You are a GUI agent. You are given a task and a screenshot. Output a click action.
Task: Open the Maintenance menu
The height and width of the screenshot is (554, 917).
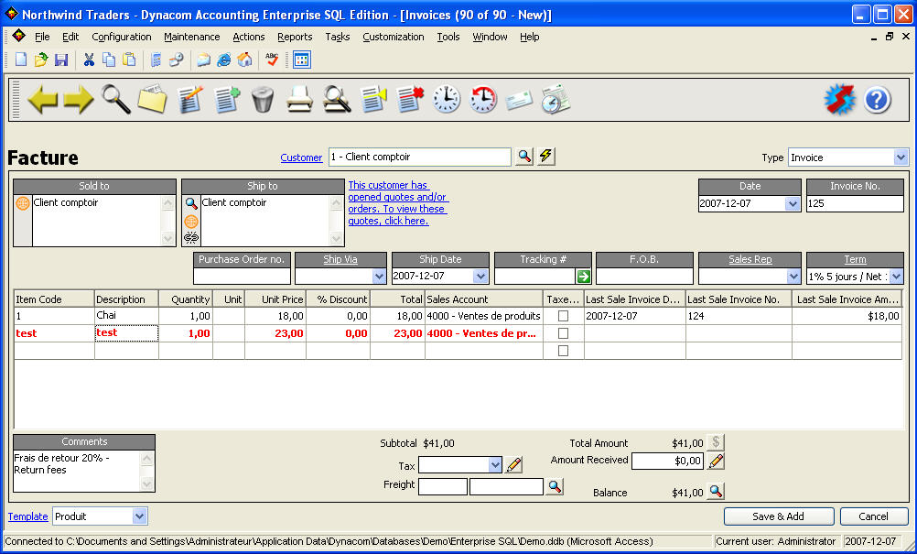coord(192,37)
